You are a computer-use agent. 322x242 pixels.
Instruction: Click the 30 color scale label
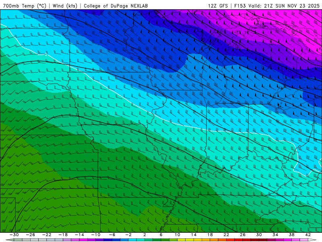259,235
